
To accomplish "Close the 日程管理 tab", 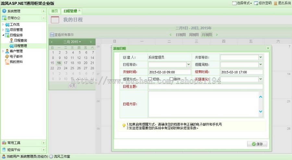I will 79,10.
